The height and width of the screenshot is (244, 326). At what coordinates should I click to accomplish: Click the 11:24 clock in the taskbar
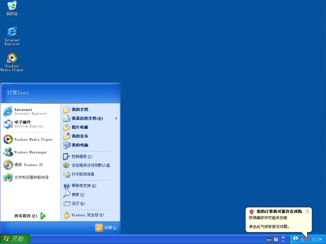point(316,239)
